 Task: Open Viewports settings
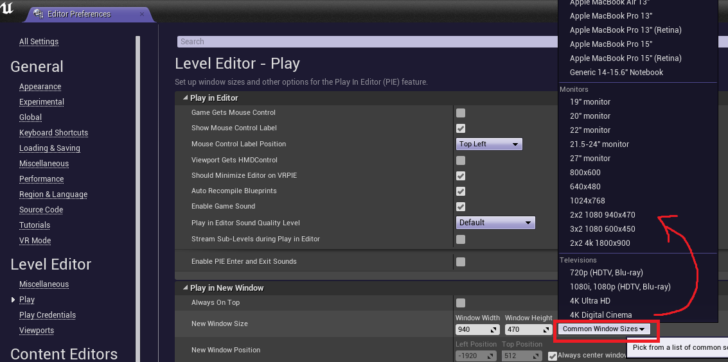36,331
